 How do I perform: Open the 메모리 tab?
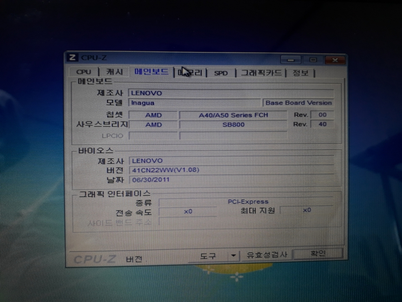click(x=191, y=72)
